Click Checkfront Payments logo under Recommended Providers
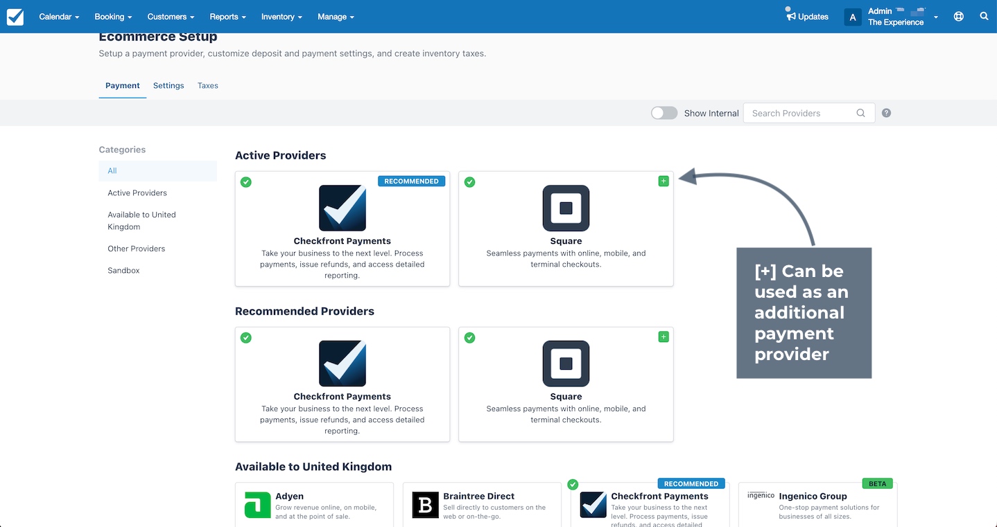The image size is (997, 527). (x=343, y=364)
